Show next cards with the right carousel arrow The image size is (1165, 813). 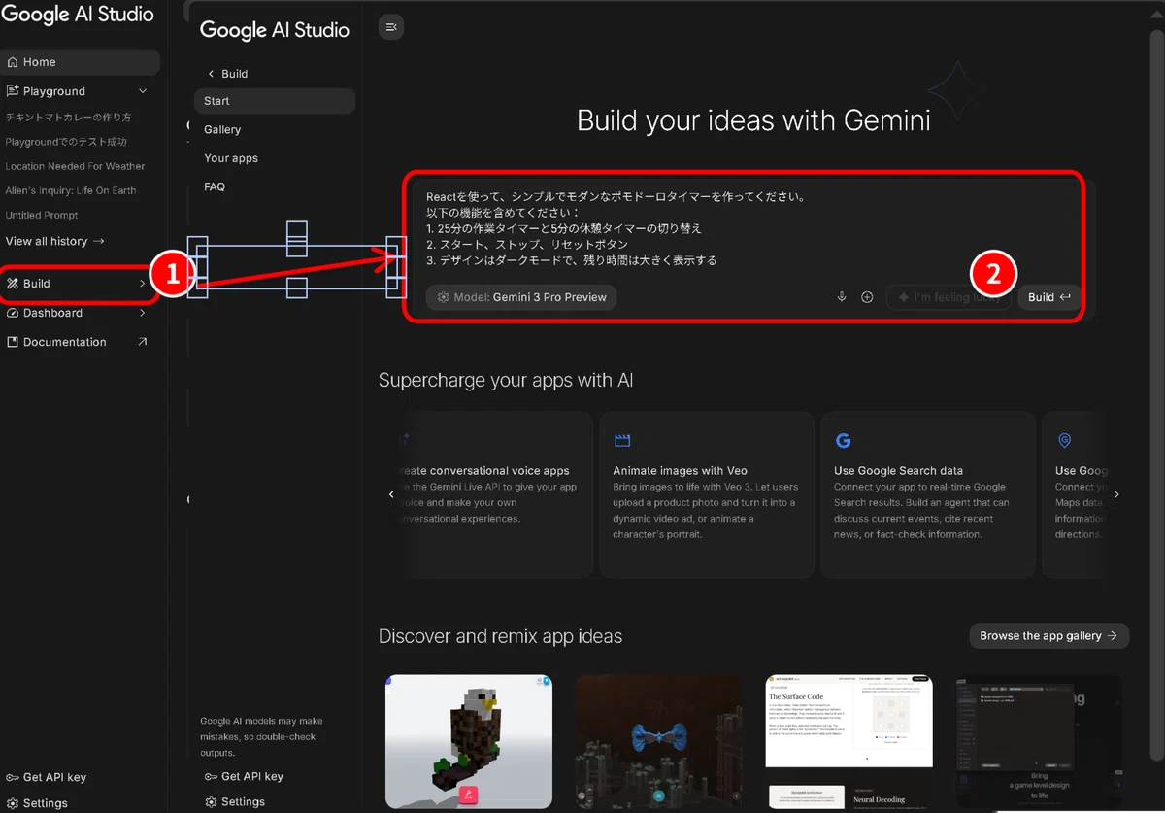pyautogui.click(x=1116, y=494)
